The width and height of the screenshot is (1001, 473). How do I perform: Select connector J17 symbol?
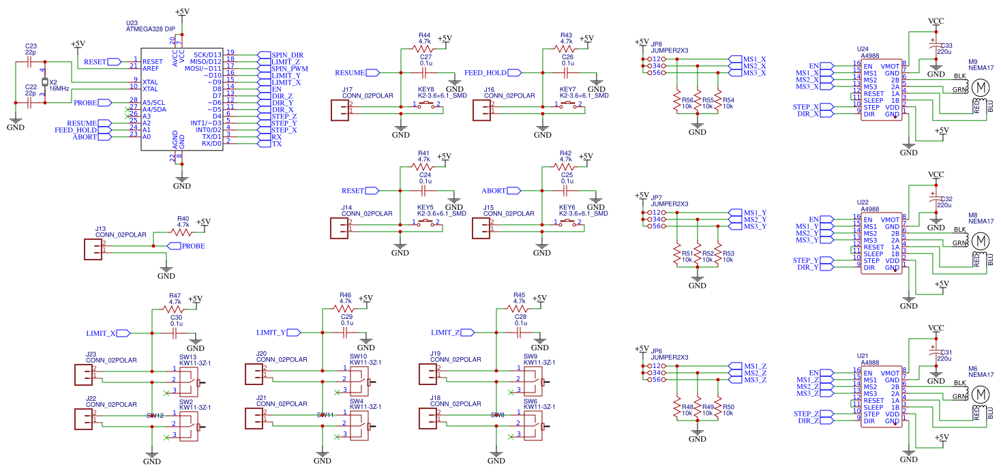[339, 110]
